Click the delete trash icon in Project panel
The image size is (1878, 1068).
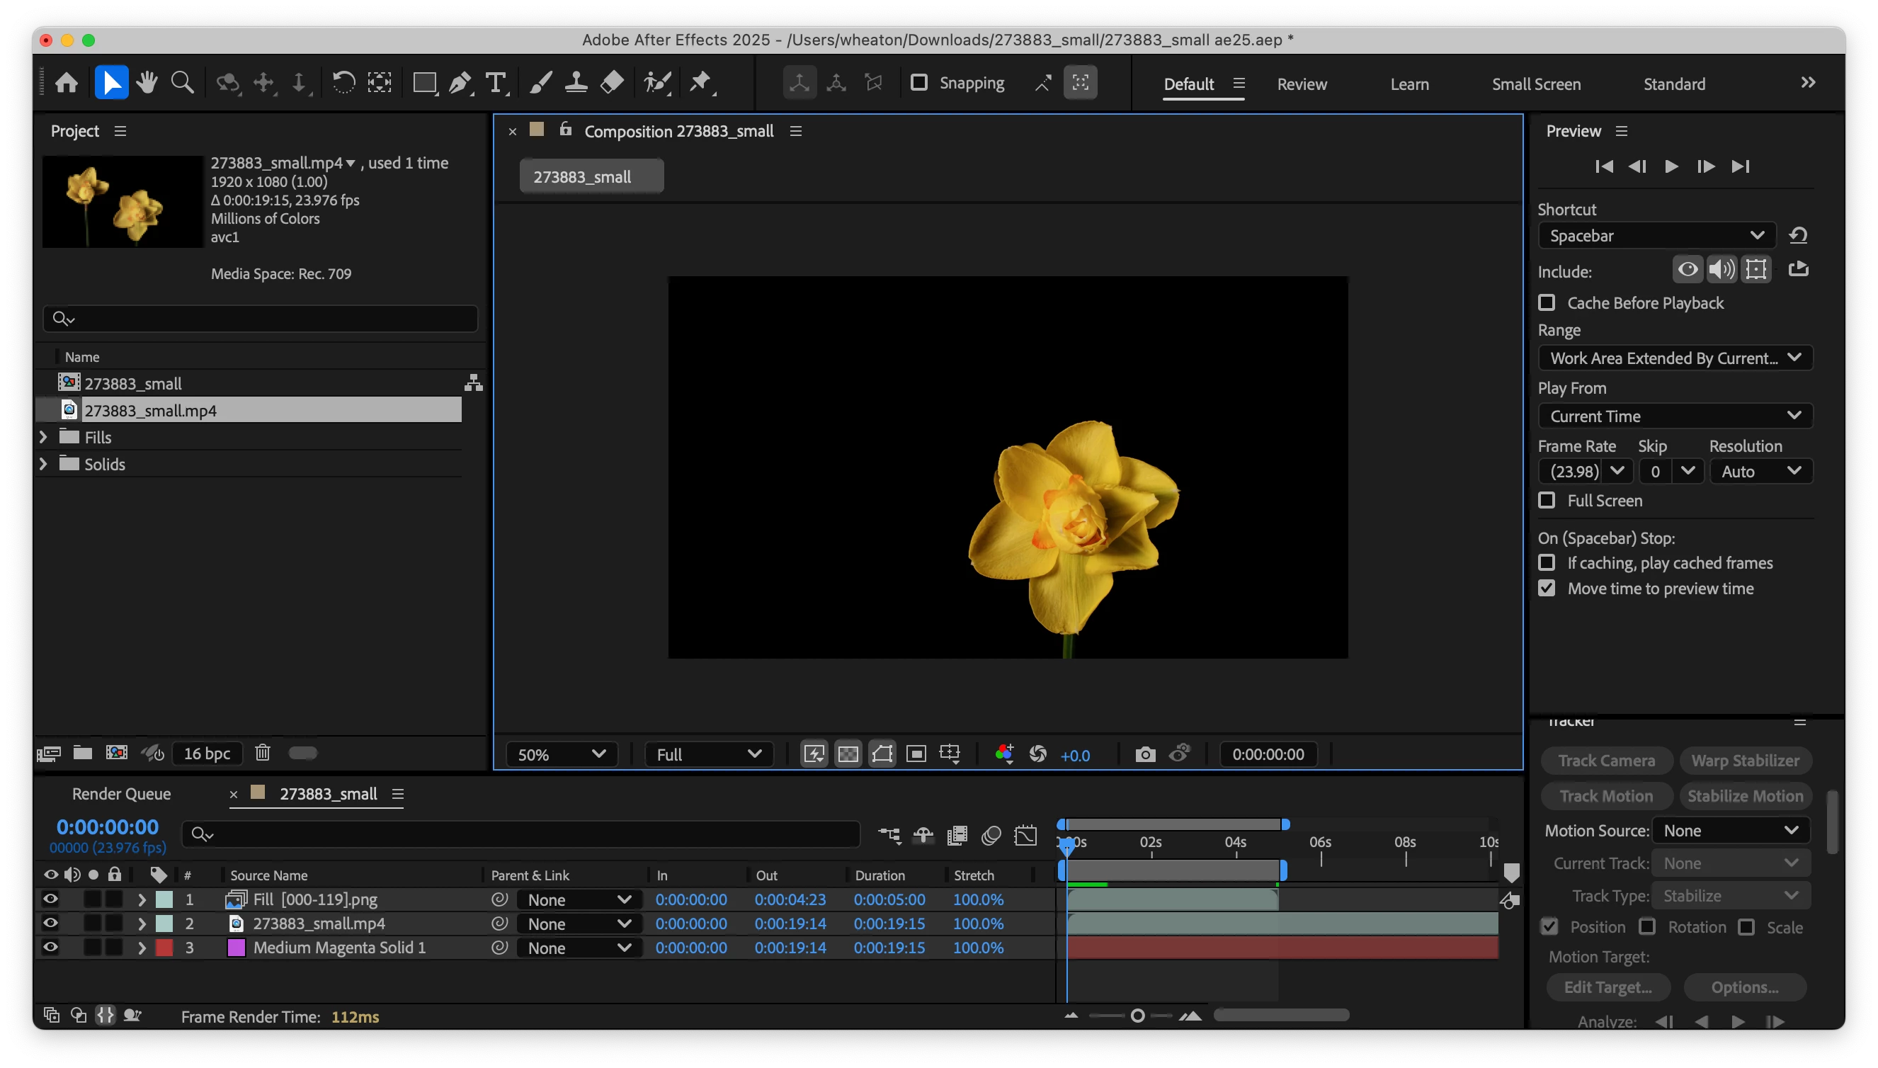click(x=263, y=753)
